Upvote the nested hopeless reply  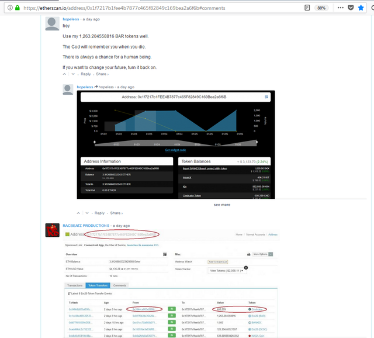[78, 213]
